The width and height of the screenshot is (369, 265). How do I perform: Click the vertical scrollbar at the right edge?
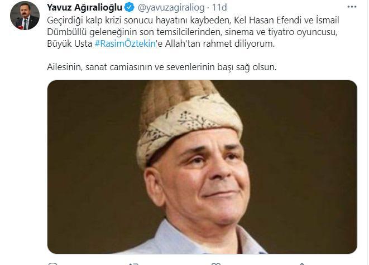(x=367, y=132)
